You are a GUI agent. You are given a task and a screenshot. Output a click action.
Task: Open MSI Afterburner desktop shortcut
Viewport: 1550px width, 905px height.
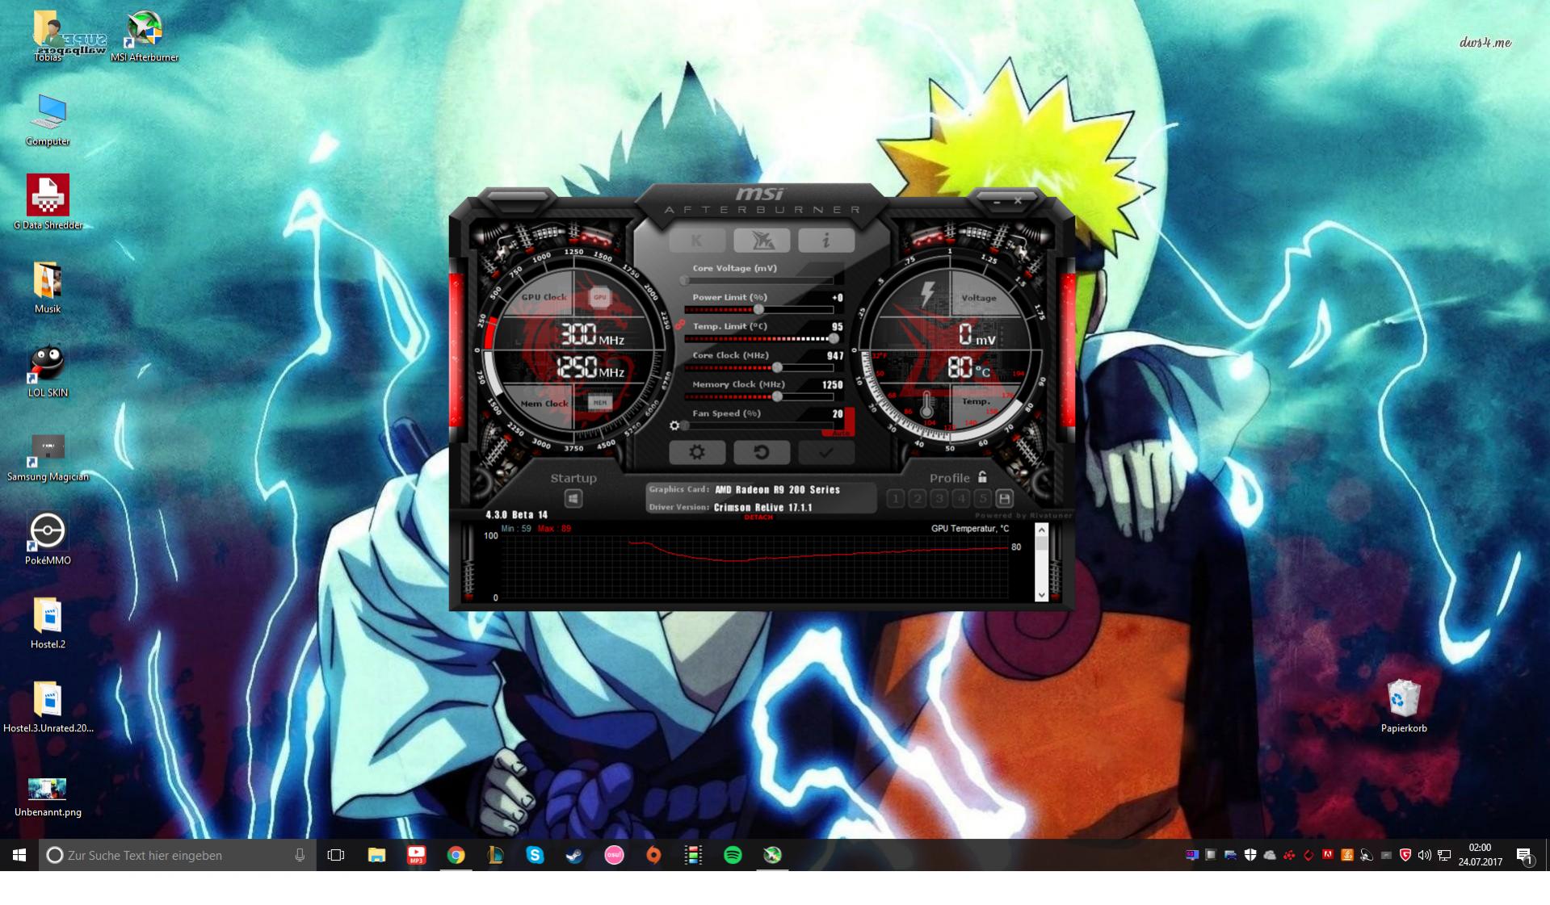point(145,37)
